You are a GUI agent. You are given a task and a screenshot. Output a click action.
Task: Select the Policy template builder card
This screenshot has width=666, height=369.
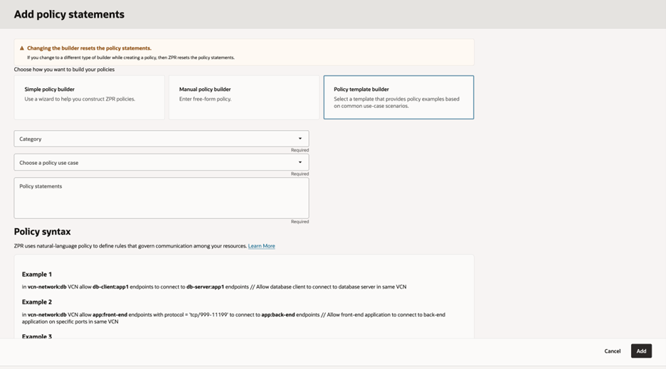398,97
